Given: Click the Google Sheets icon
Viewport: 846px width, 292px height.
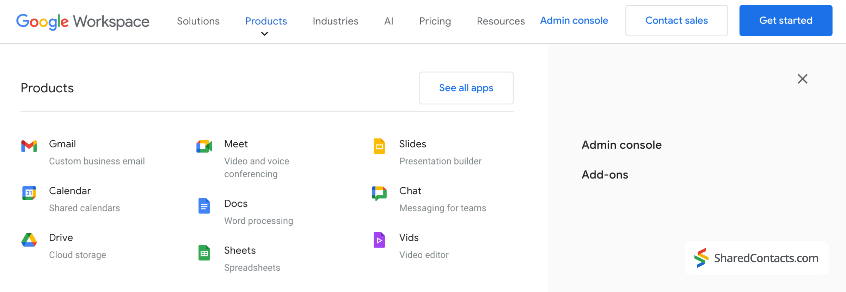Looking at the screenshot, I should pyautogui.click(x=204, y=253).
